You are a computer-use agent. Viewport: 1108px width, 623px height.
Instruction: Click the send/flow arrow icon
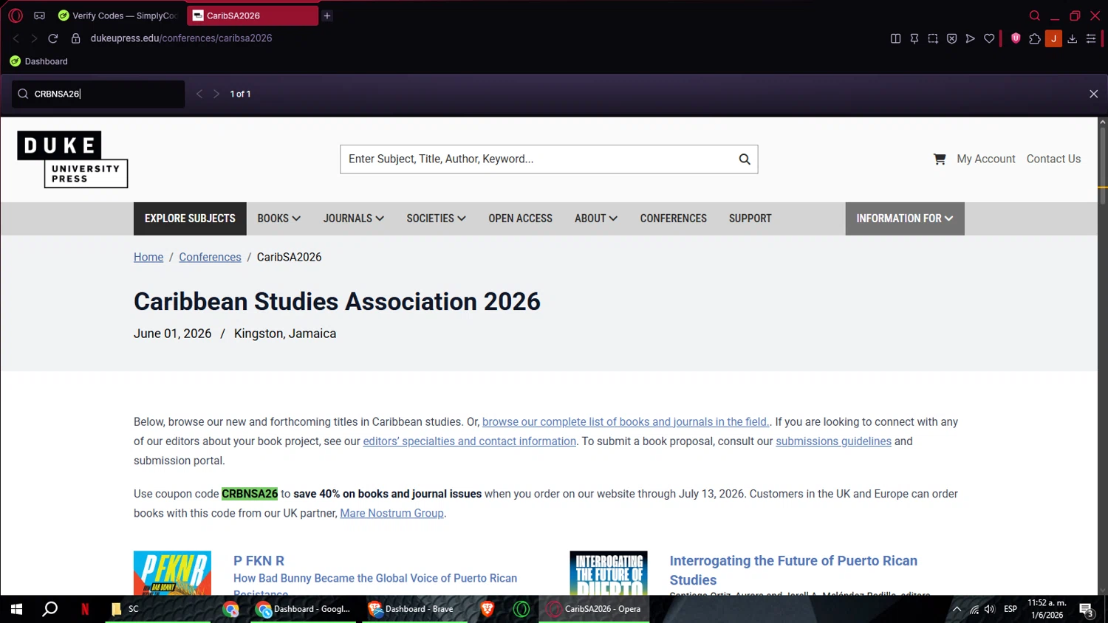[971, 38]
